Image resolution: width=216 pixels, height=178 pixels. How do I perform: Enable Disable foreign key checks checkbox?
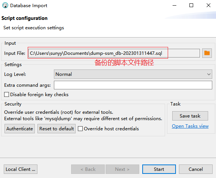[x=6, y=95]
